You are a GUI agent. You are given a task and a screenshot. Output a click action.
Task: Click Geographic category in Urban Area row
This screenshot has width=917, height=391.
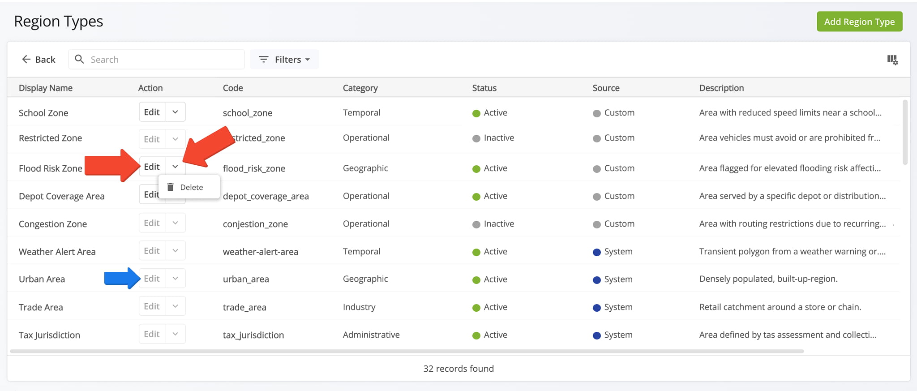click(365, 279)
